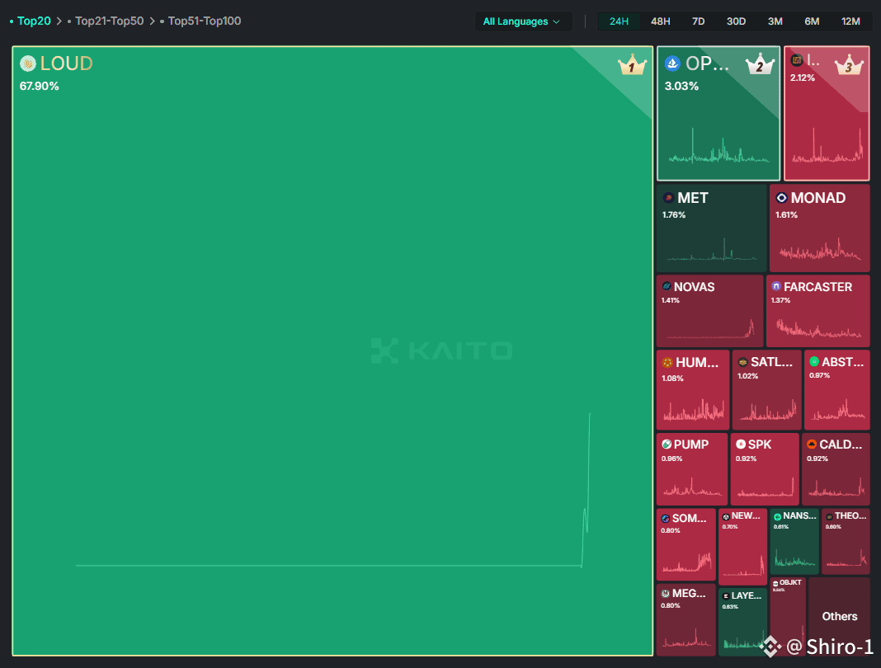Select the 24H timeframe tab
Viewport: 881px width, 668px height.
point(619,21)
